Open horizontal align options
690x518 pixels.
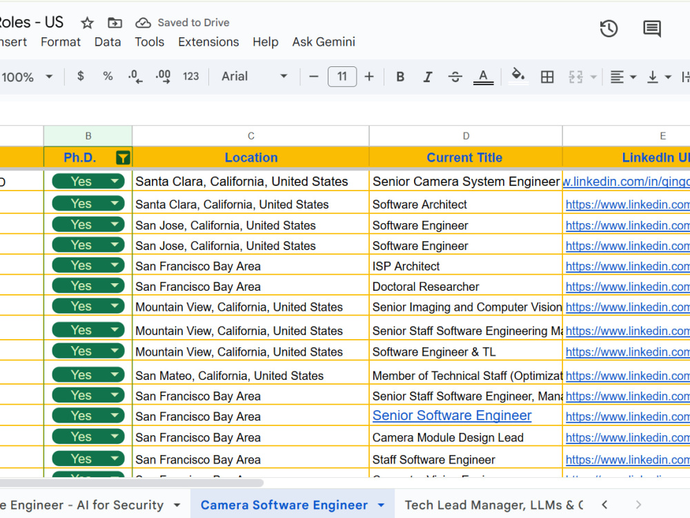click(622, 77)
